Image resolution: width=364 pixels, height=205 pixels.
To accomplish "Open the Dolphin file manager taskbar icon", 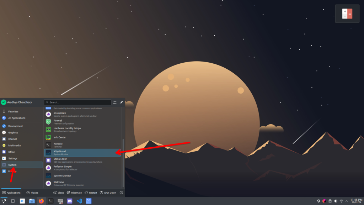I will tap(32, 201).
